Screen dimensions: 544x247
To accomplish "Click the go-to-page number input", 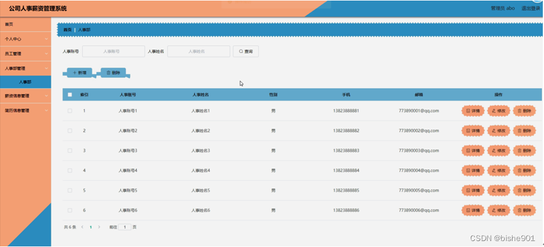I will coord(125,227).
